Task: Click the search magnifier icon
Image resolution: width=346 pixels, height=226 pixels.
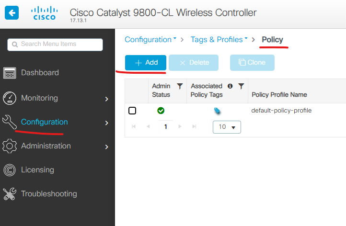Action: (15, 45)
